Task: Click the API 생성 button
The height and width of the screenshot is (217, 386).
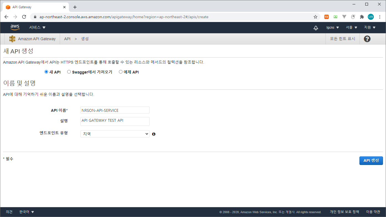Action: (x=371, y=161)
